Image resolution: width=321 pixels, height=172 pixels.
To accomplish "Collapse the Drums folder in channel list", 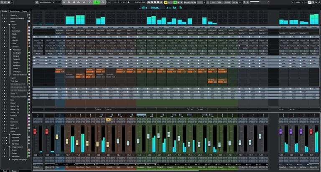I will (x=10, y=25).
